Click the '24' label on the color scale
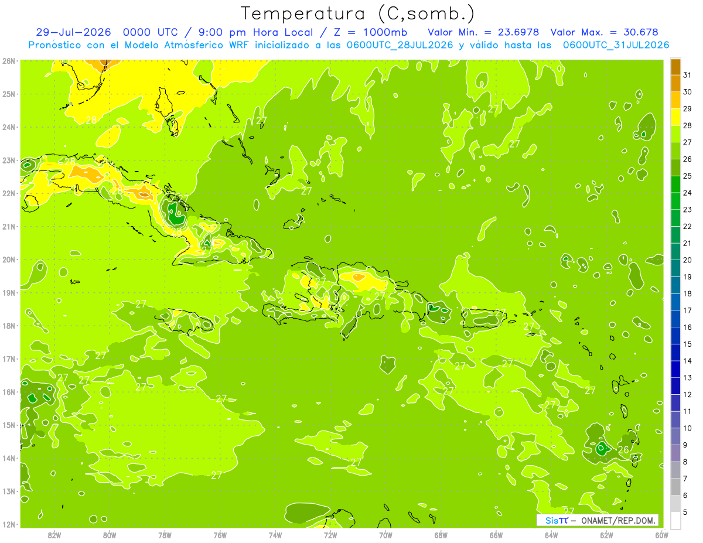 pos(688,193)
